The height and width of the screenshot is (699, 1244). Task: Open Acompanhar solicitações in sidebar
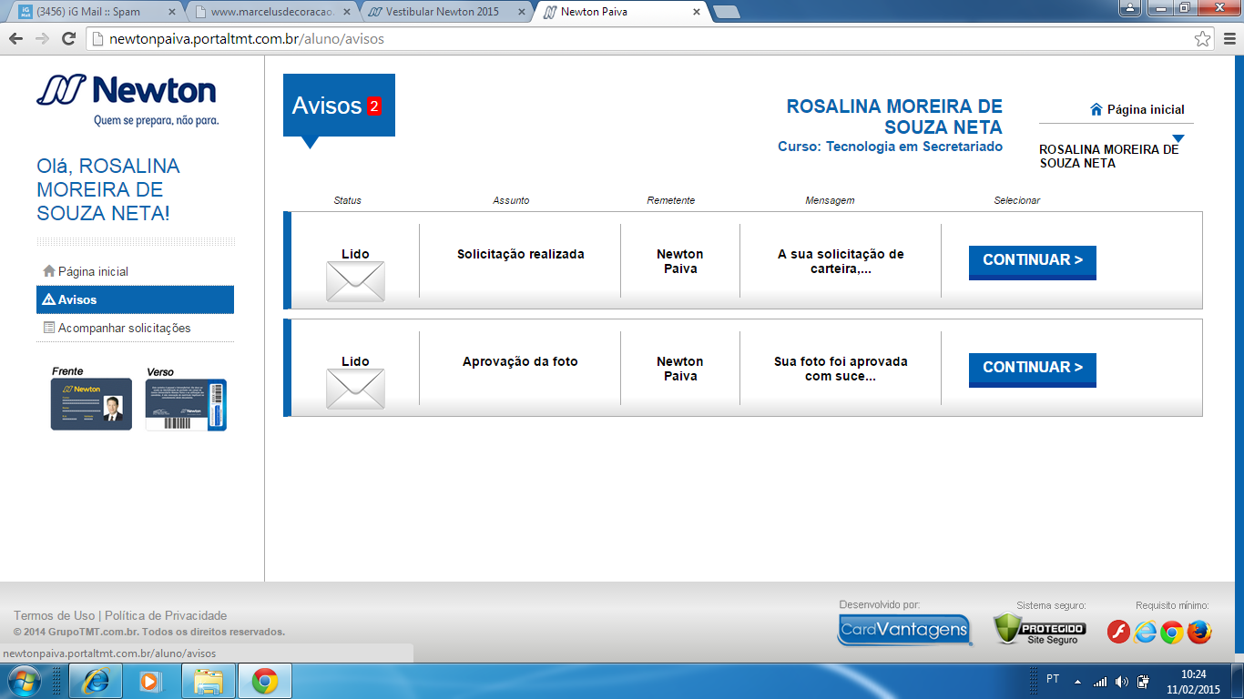[135, 328]
